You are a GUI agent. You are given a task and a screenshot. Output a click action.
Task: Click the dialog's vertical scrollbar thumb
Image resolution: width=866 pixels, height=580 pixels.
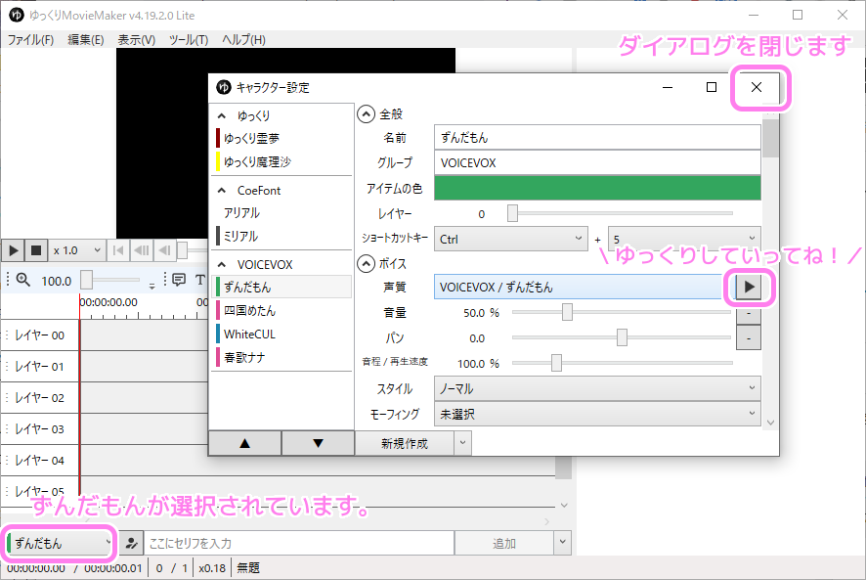(x=770, y=138)
